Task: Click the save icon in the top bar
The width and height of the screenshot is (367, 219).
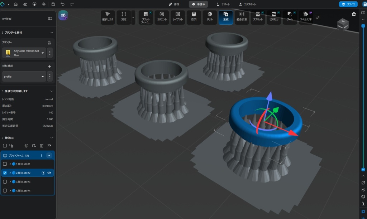Action: click(x=53, y=4)
